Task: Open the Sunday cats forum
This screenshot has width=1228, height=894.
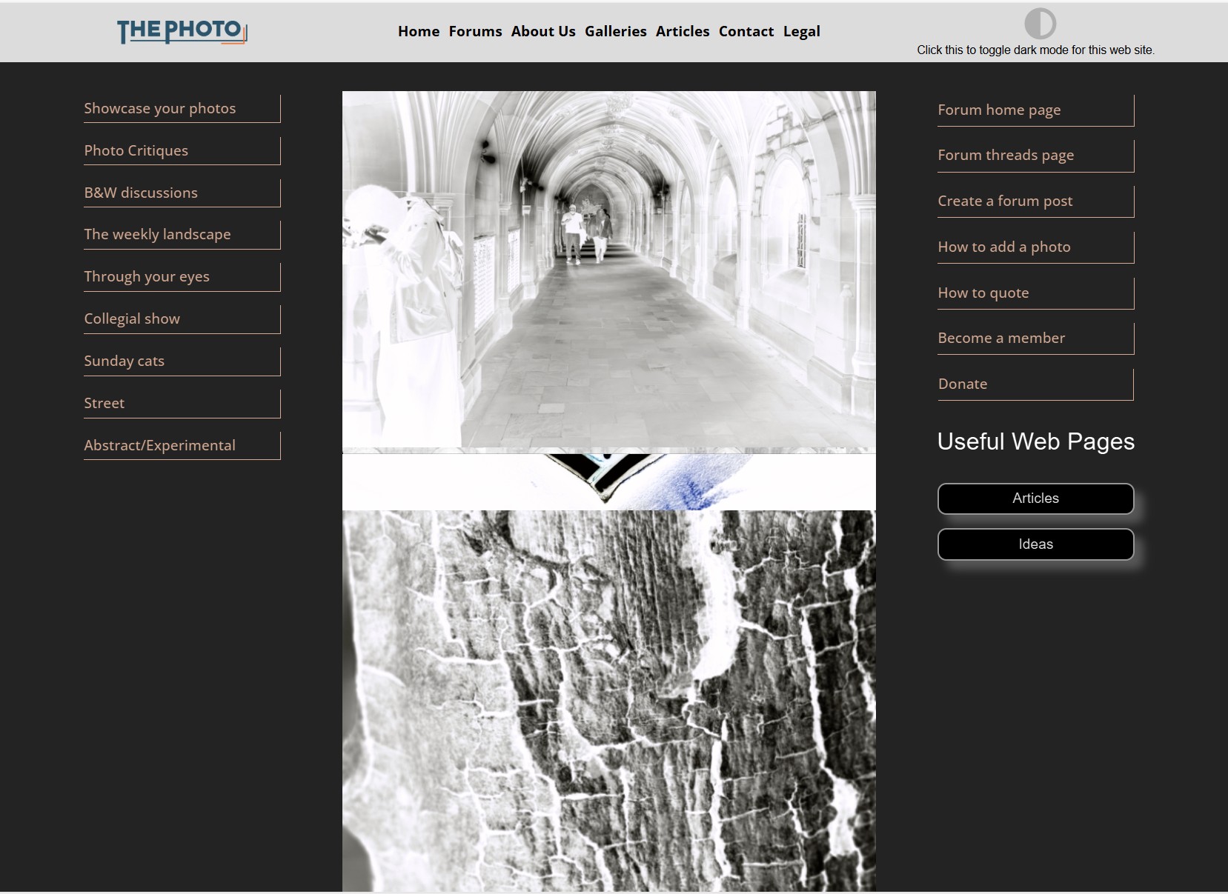Action: pyautogui.click(x=182, y=361)
